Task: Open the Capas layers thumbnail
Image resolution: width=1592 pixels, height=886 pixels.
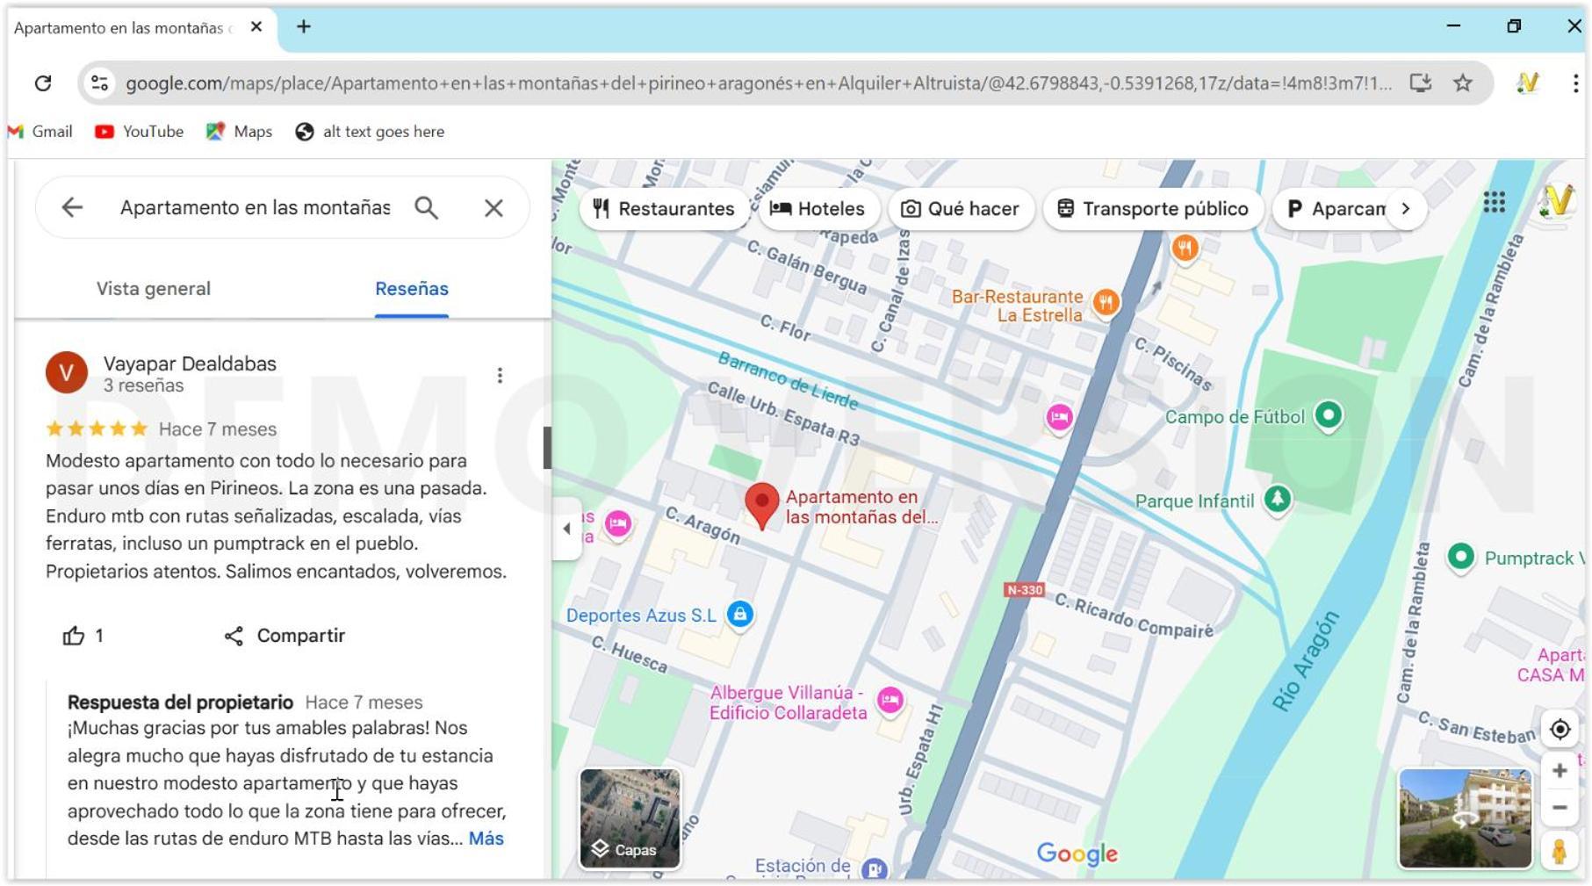Action: (x=630, y=818)
